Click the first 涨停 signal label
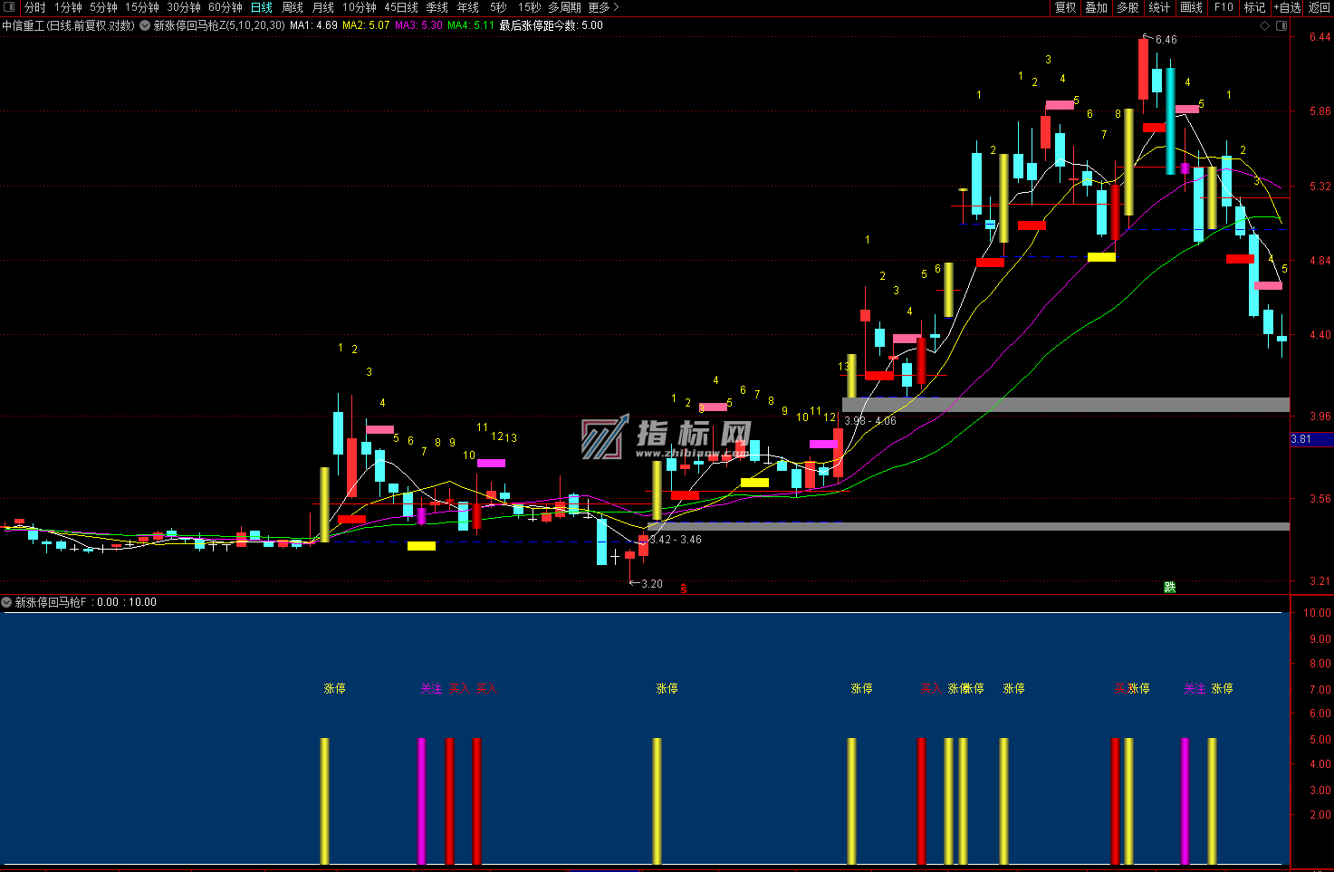The height and width of the screenshot is (872, 1334). pyautogui.click(x=335, y=689)
